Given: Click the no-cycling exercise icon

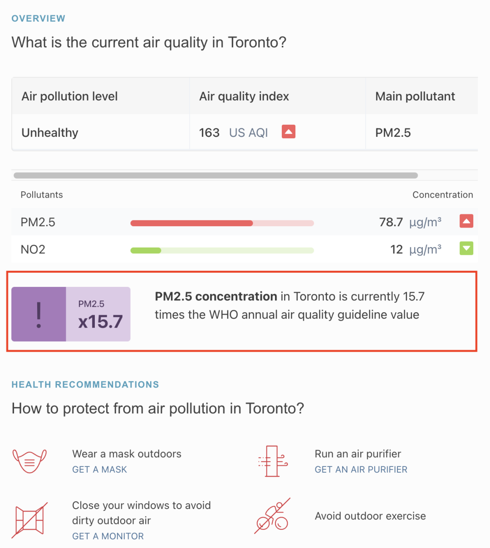Looking at the screenshot, I should coord(272,517).
